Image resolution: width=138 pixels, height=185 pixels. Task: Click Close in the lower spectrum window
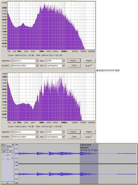coord(74,137)
